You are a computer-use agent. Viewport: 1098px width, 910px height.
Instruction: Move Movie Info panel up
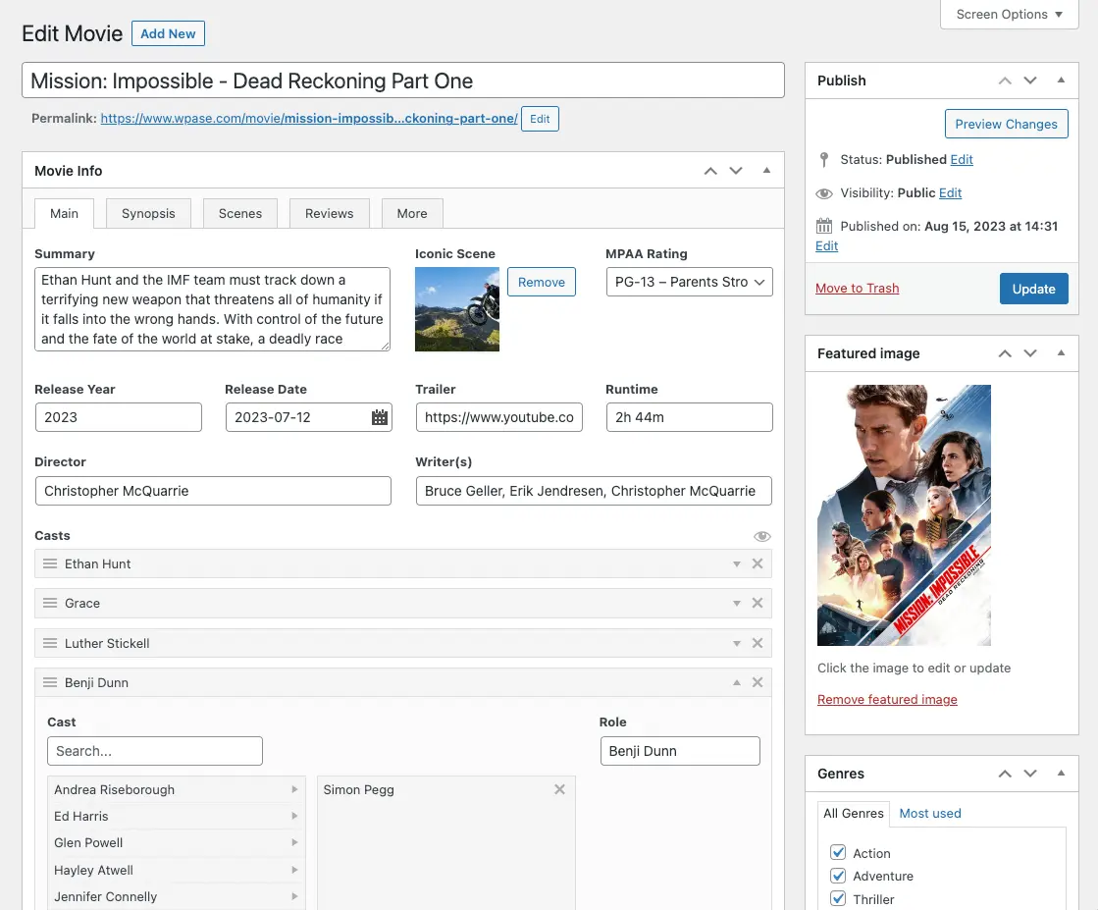tap(710, 171)
